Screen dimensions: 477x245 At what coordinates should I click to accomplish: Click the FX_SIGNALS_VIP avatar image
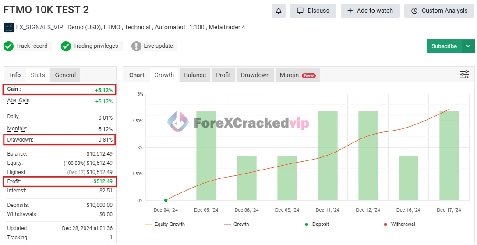click(9, 27)
